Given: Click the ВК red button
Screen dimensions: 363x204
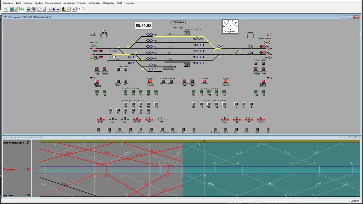Looking at the screenshot, I should tap(185, 82).
